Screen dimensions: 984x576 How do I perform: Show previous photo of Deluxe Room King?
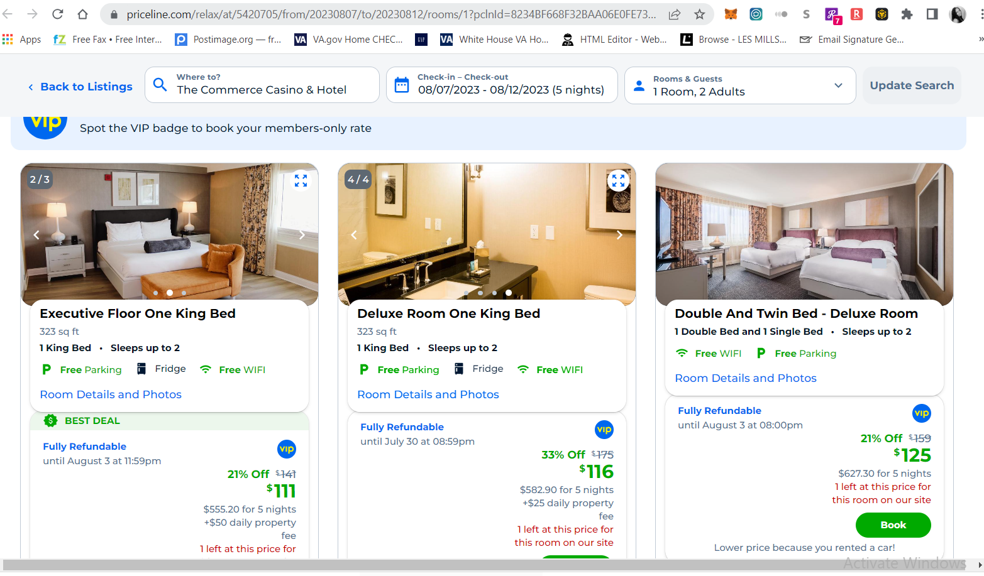click(x=354, y=235)
